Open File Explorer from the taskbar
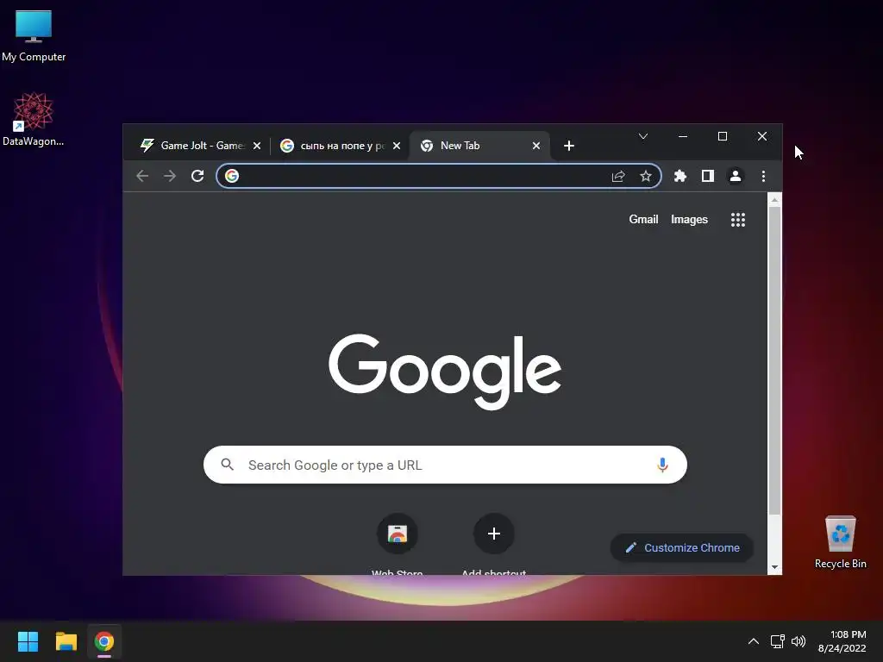The image size is (883, 662). (66, 641)
